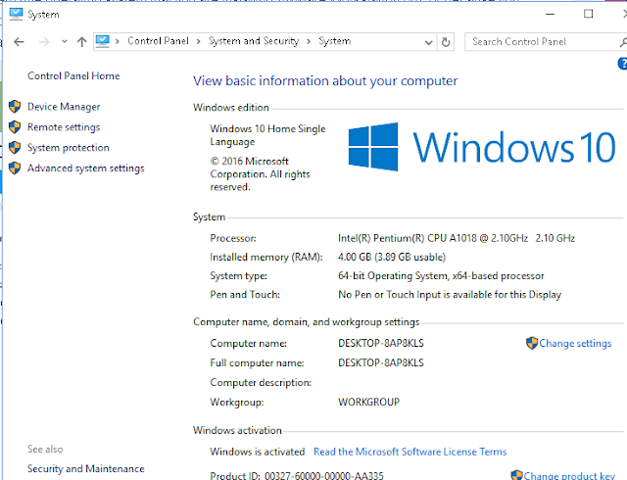Open Control Panel Home

(x=73, y=76)
